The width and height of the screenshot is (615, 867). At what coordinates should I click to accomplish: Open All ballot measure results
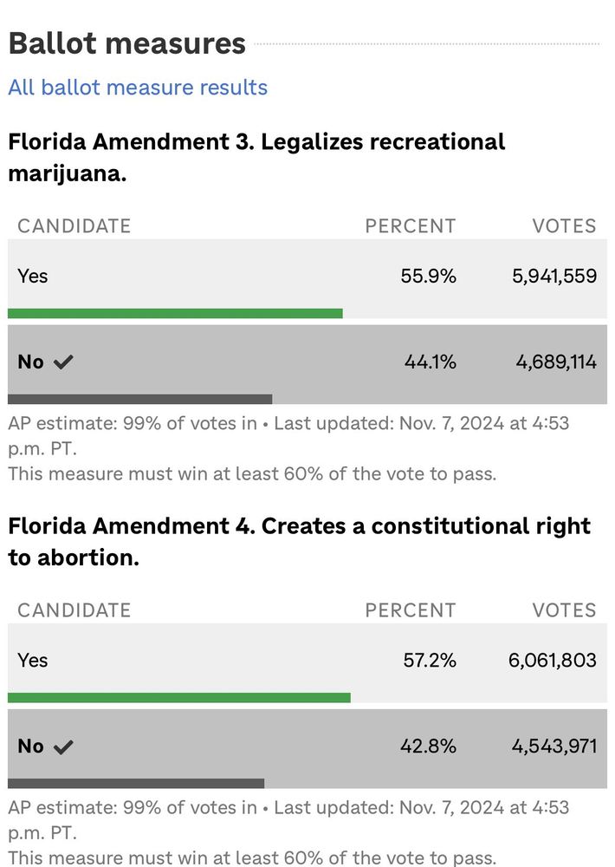137,88
